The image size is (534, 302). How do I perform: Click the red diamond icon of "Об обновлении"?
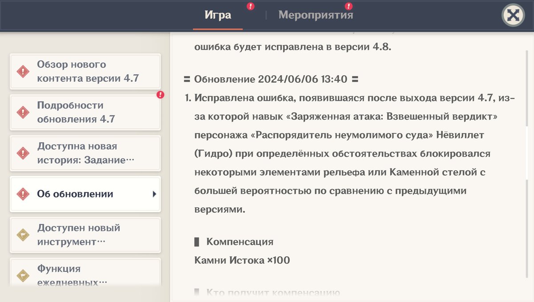tap(23, 194)
